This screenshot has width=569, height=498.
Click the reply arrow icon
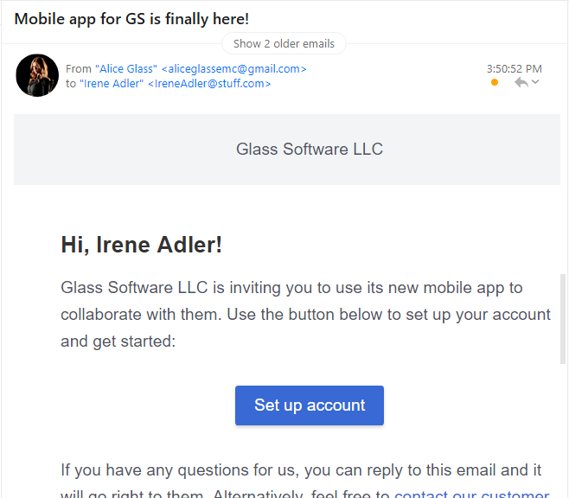(521, 82)
